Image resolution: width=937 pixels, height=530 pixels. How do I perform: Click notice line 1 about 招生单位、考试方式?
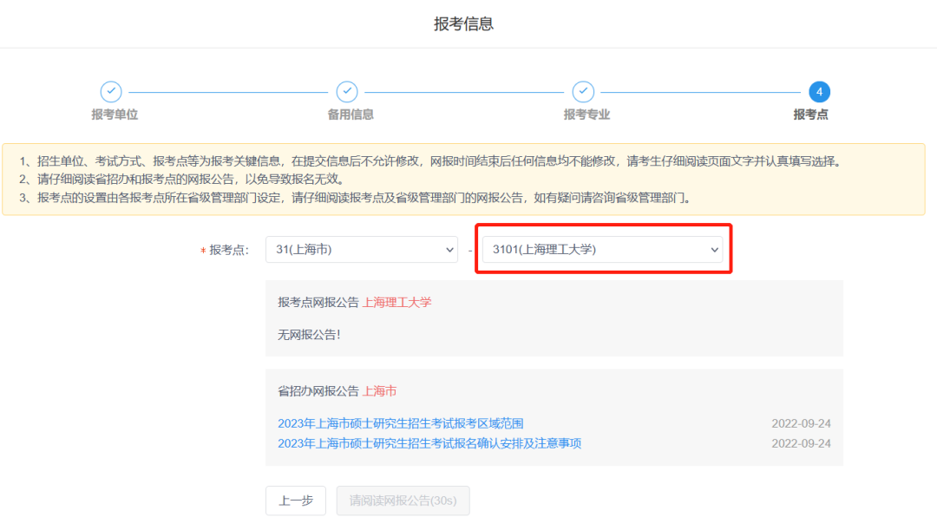pyautogui.click(x=431, y=161)
